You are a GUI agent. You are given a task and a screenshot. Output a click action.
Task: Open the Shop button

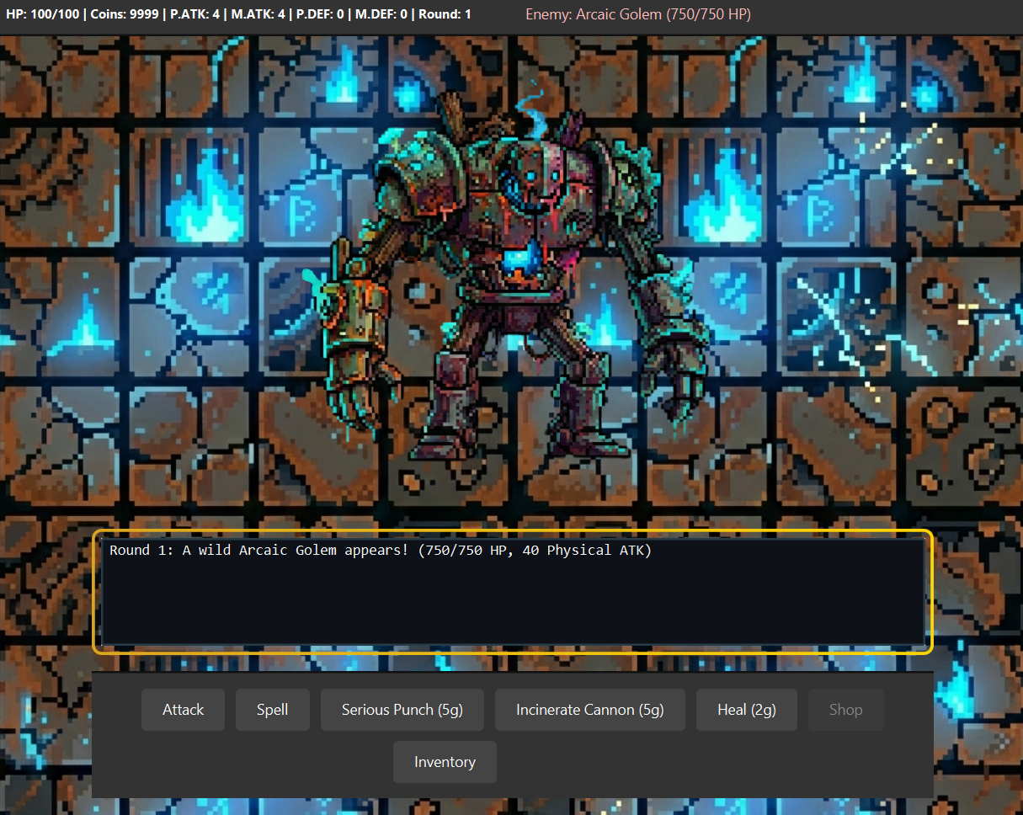pos(845,710)
